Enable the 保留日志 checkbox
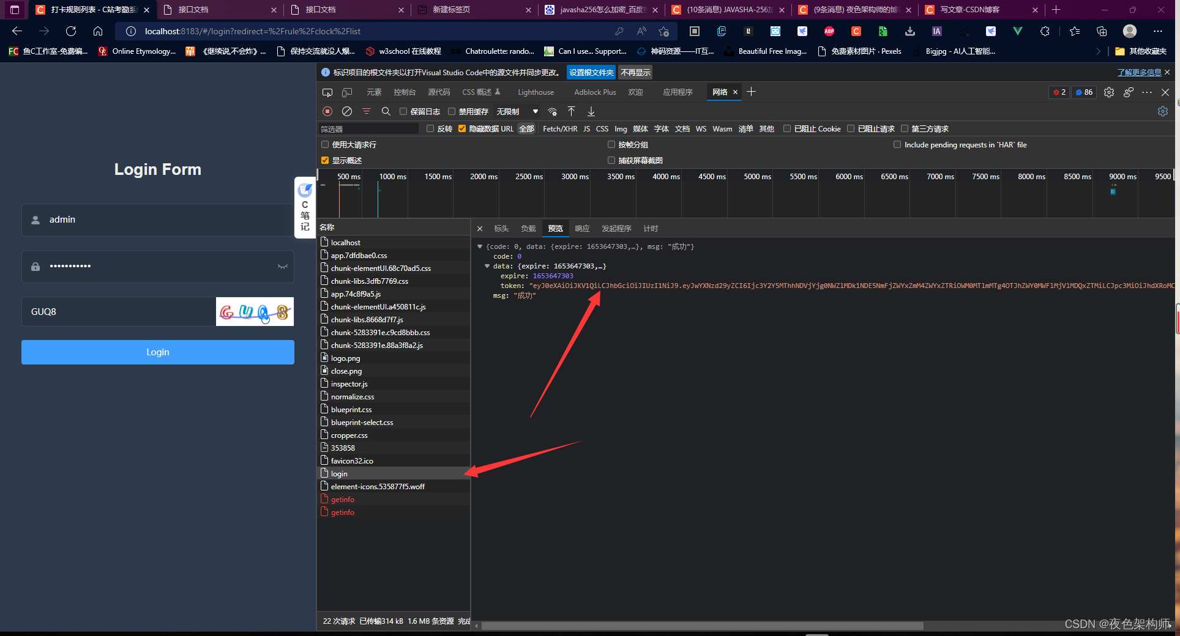Image resolution: width=1180 pixels, height=636 pixels. (x=403, y=111)
